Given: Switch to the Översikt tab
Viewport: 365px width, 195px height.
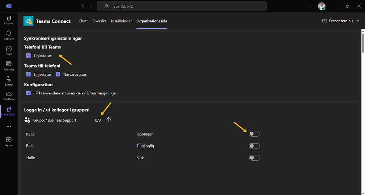Looking at the screenshot, I should point(99,21).
